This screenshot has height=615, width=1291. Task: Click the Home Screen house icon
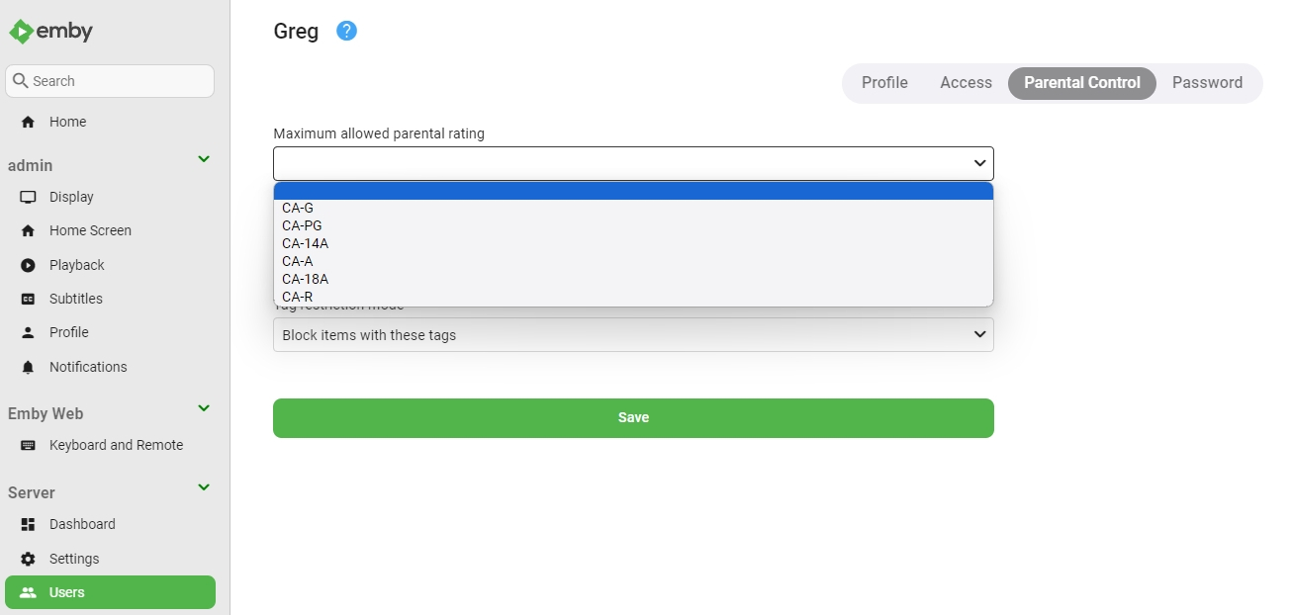(x=28, y=230)
